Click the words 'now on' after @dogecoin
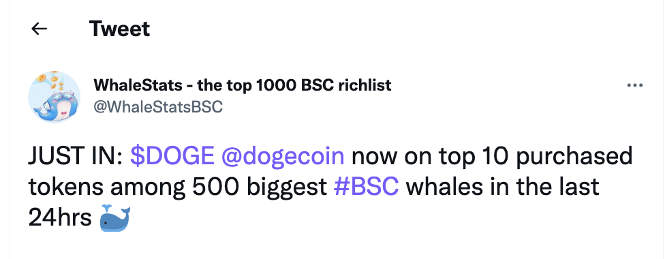Screen dimensions: 665x259 click(x=392, y=157)
